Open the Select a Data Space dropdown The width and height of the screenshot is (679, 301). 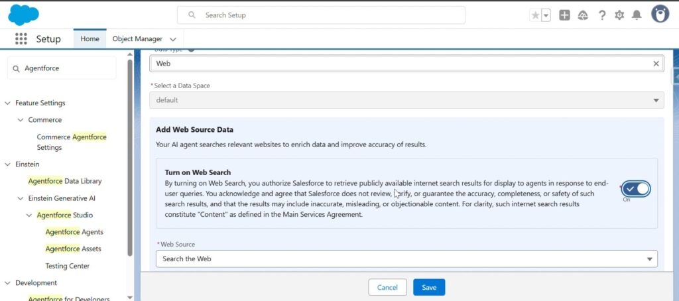[x=406, y=100]
